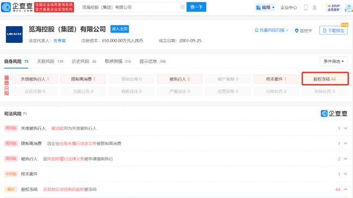The height and width of the screenshot is (198, 353).
Task: Click 自身未履行法定义务 text in 限制高消费 row
Action: [x=78, y=144]
